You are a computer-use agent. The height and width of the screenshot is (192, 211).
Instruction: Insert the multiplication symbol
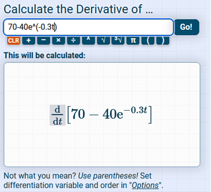[59, 40]
